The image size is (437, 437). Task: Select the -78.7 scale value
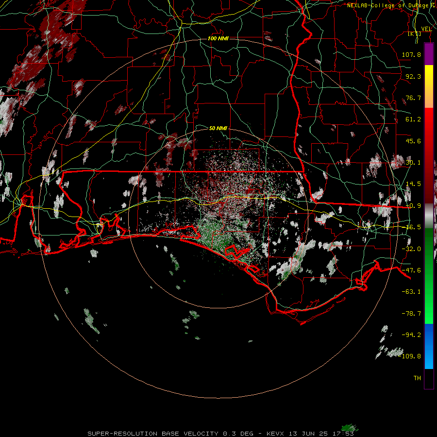(x=411, y=314)
